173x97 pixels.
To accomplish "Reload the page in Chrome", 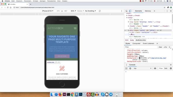I will (x=8, y=8).
